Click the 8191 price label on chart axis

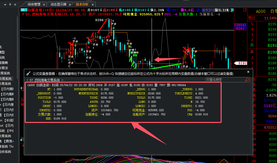point(241,63)
